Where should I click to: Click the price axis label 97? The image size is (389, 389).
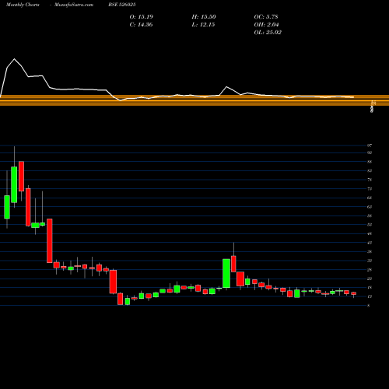pyautogui.click(x=370, y=145)
